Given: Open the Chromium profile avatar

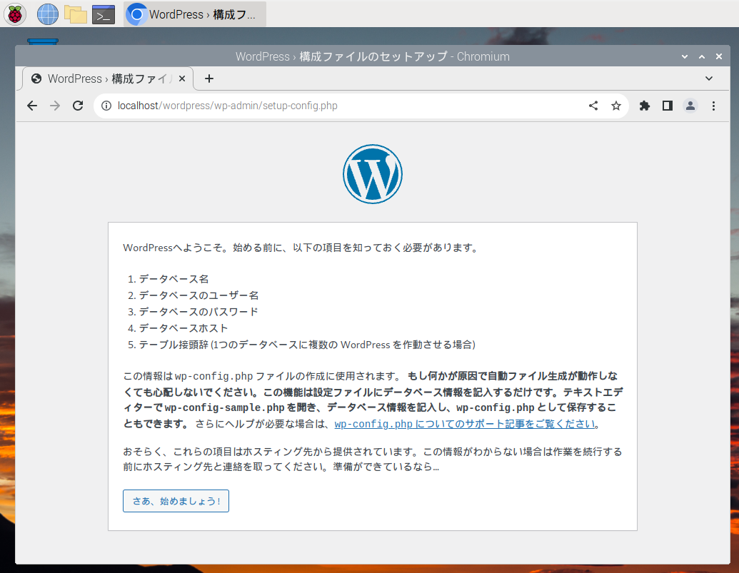Looking at the screenshot, I should 690,106.
